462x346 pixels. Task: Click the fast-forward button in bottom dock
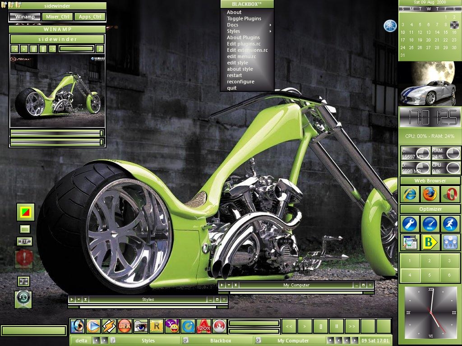(352, 326)
